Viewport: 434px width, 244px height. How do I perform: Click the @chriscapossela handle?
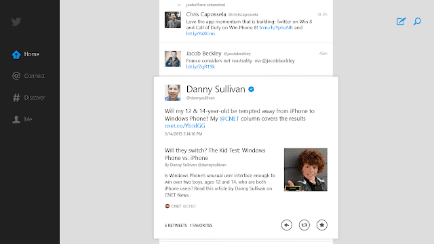coord(243,15)
